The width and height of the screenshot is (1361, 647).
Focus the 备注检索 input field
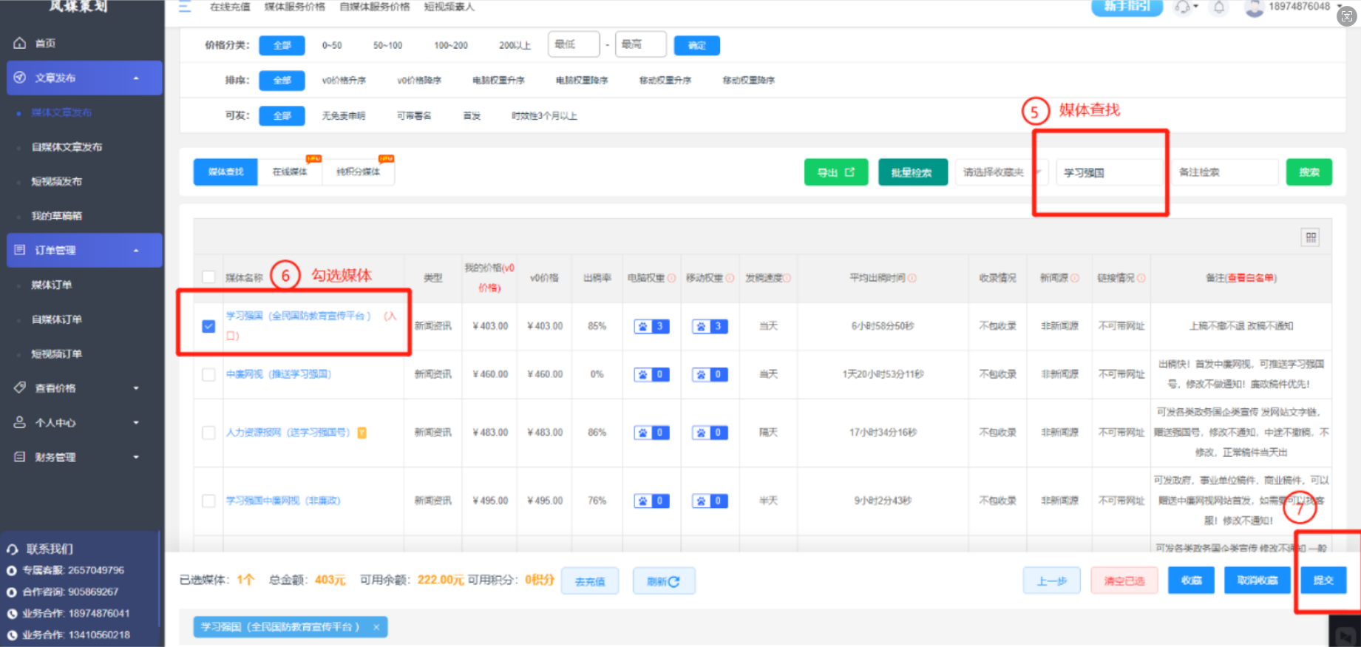tap(1224, 172)
